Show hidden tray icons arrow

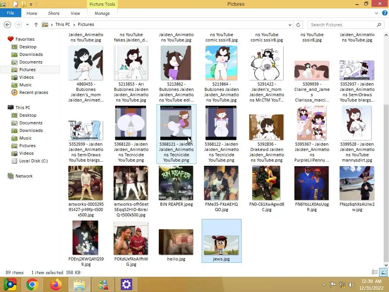tap(324, 285)
